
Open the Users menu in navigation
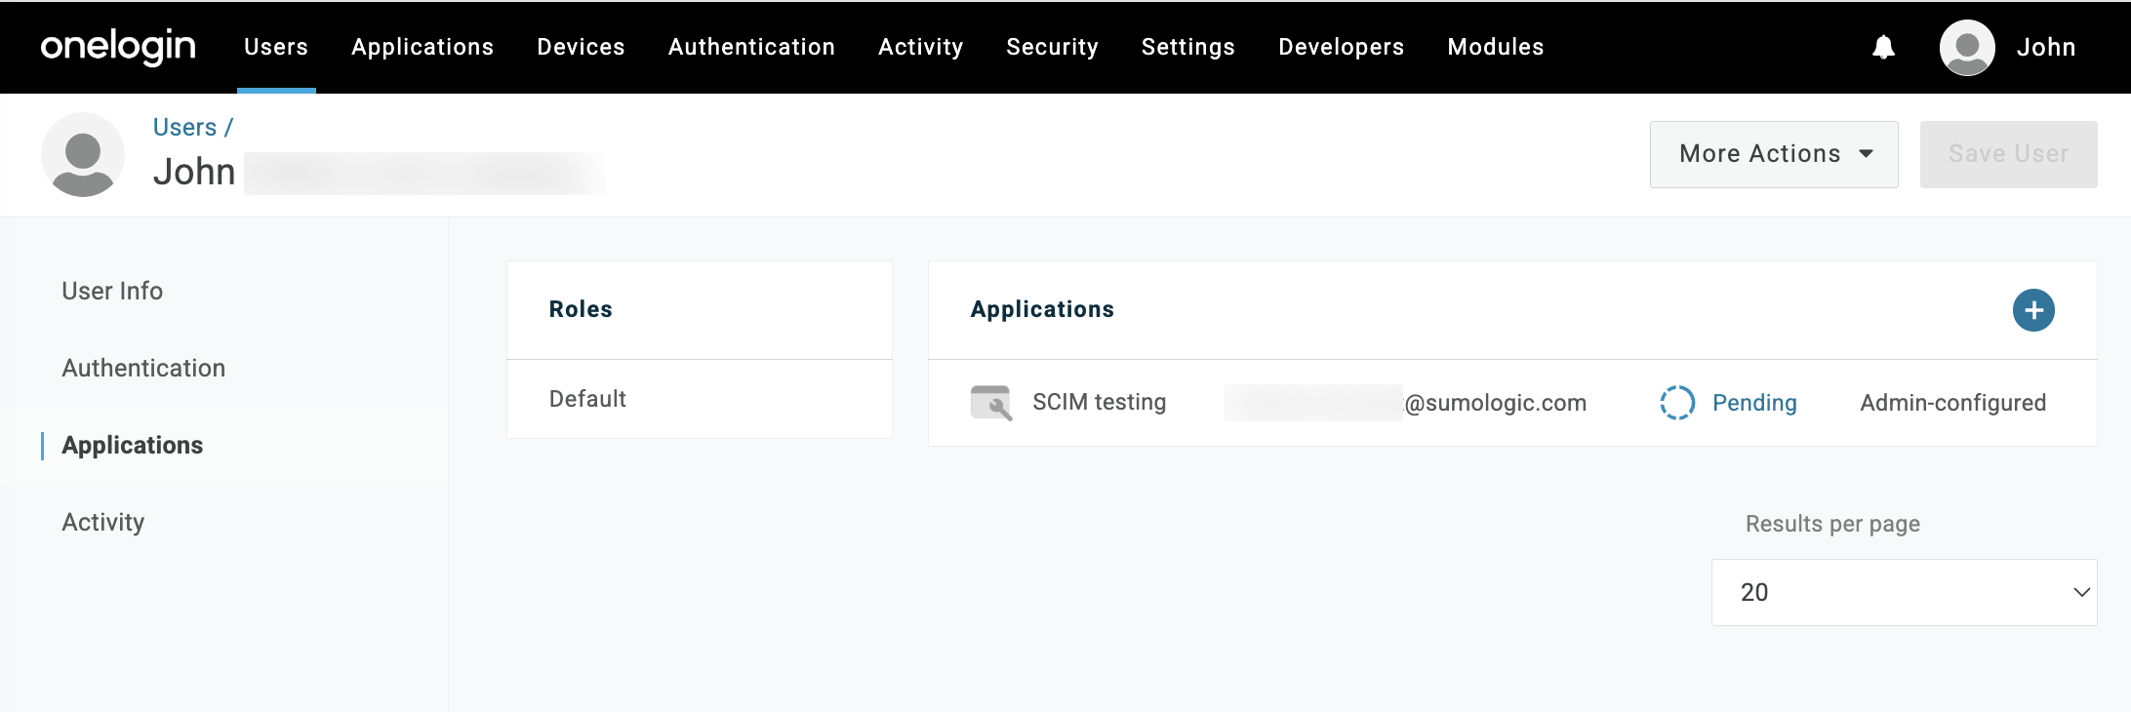276,47
